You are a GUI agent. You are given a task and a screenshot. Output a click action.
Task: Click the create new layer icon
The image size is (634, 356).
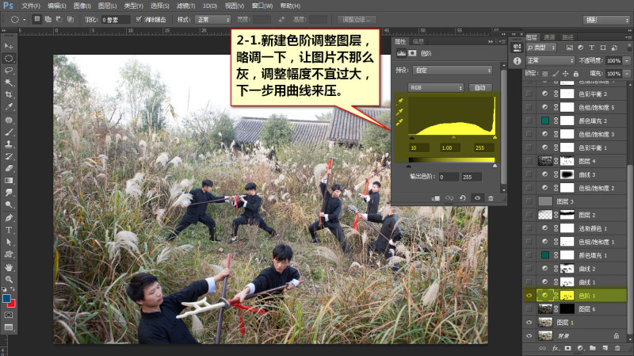605,348
